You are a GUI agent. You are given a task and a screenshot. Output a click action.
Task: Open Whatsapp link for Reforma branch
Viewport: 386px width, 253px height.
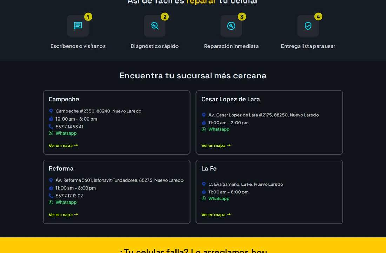pyautogui.click(x=66, y=202)
